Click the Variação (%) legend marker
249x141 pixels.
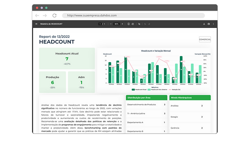point(170,89)
